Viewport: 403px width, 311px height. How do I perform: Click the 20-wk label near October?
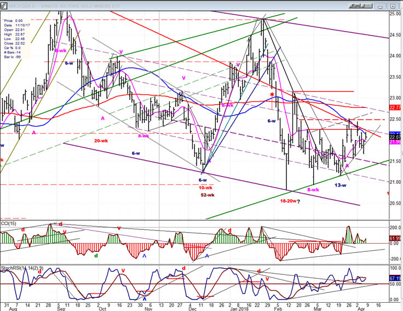pyautogui.click(x=101, y=141)
